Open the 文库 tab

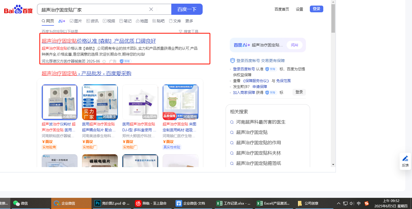tap(175, 21)
